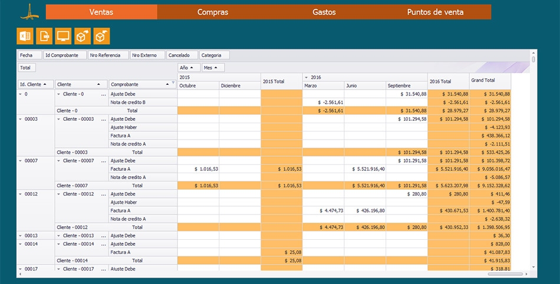Image resolution: width=560 pixels, height=284 pixels.
Task: Open the Comprobante column filter icon
Action: tap(173, 84)
